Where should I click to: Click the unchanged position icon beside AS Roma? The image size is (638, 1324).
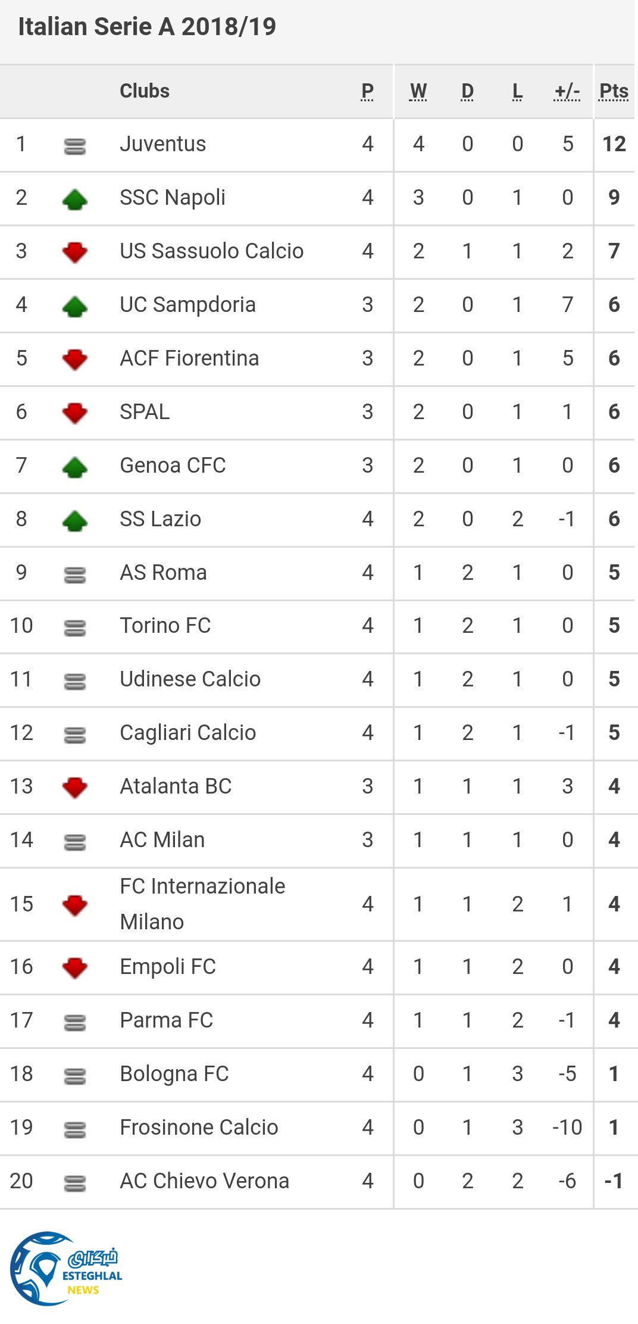pos(75,574)
